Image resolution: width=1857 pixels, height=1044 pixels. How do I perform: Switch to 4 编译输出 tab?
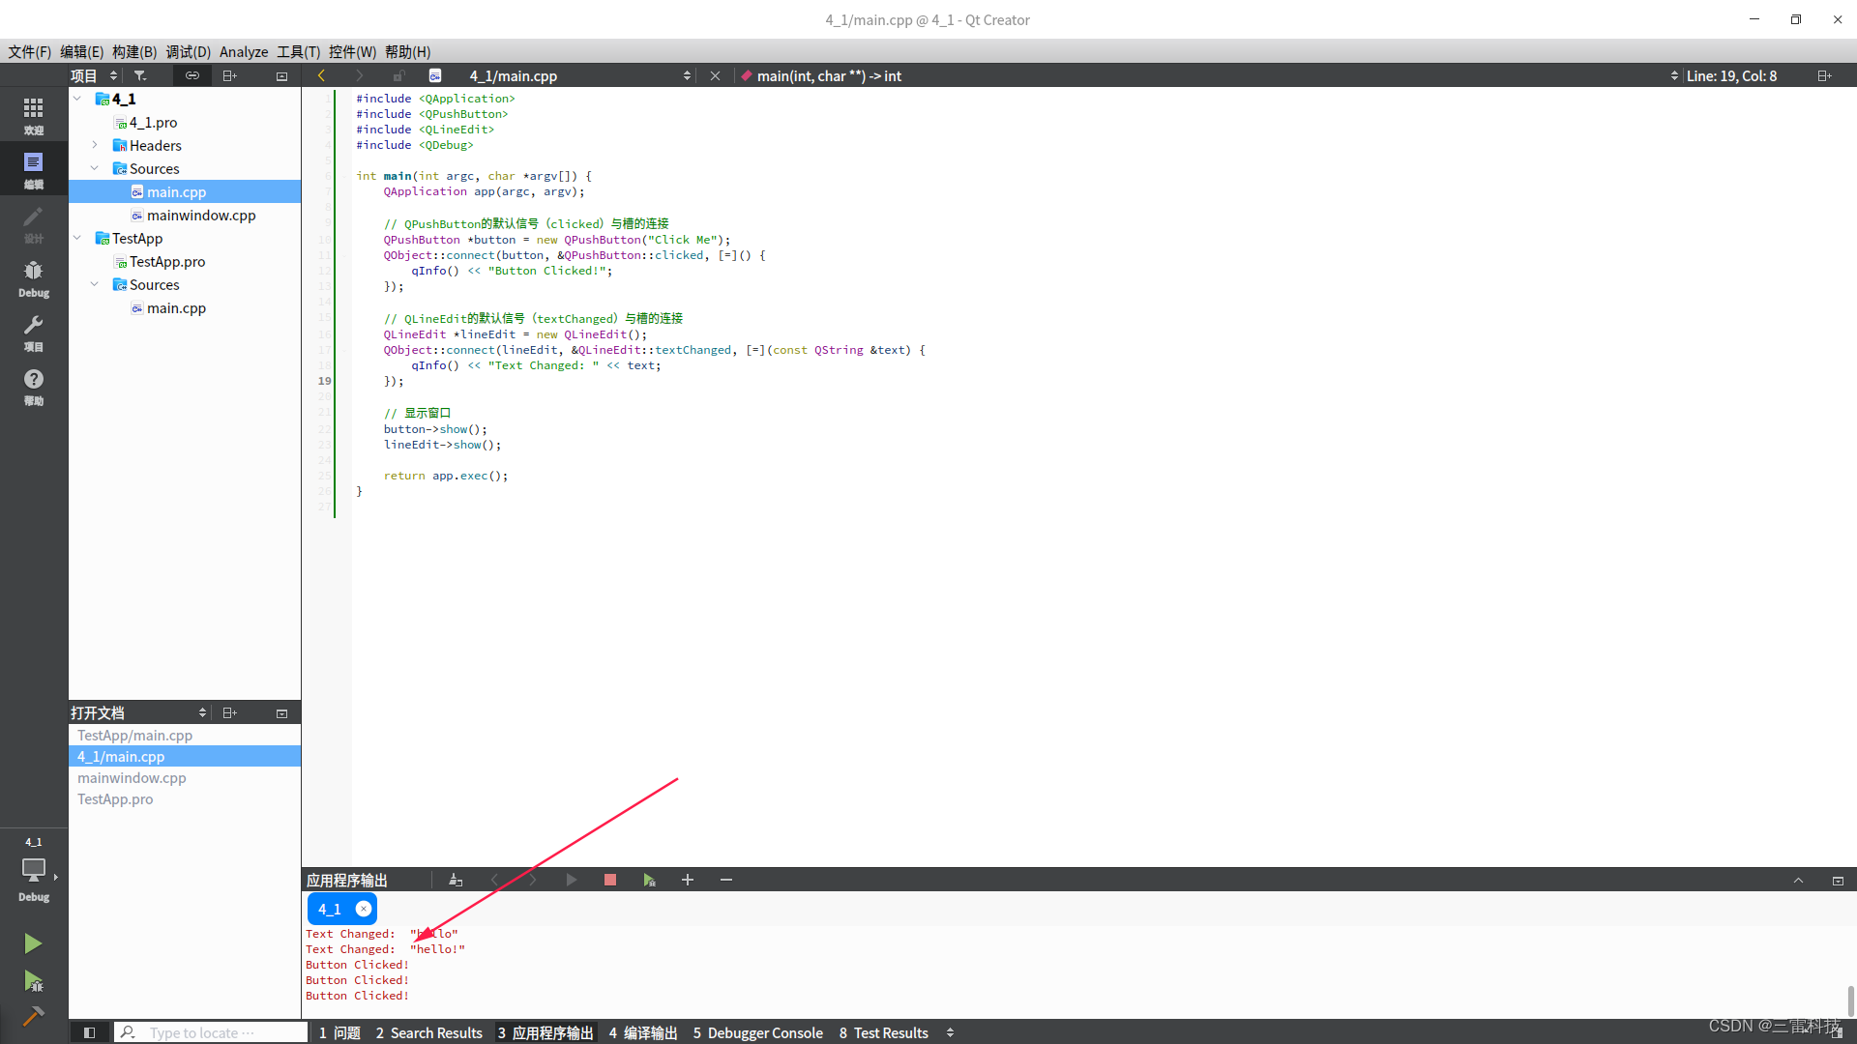[642, 1032]
